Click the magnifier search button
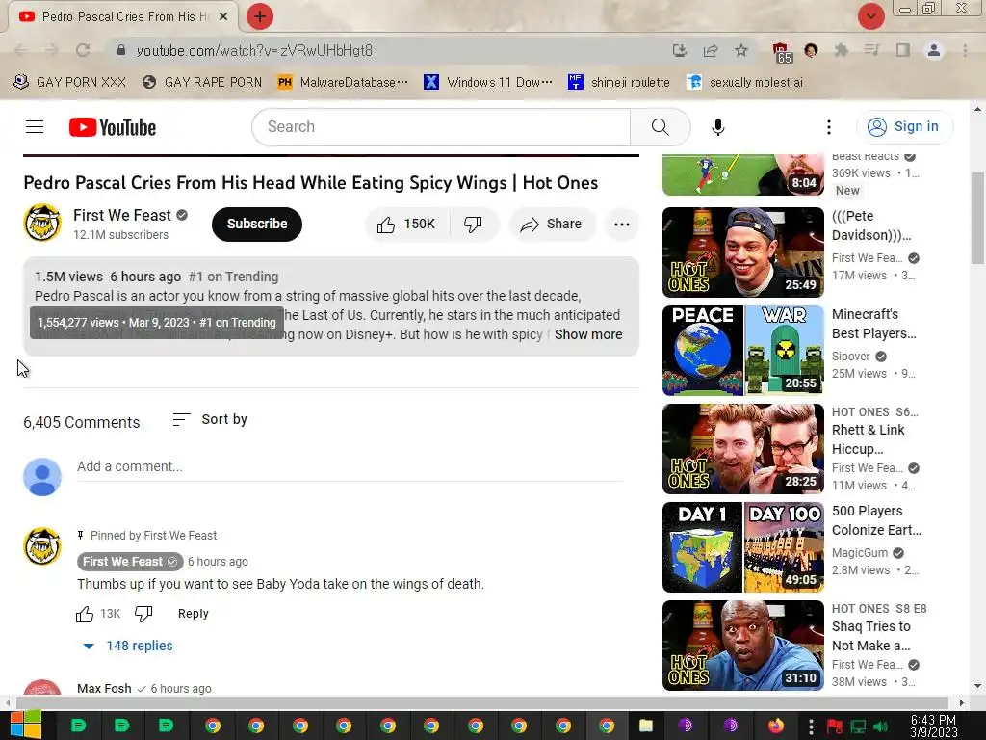The image size is (986, 740). coord(661,127)
